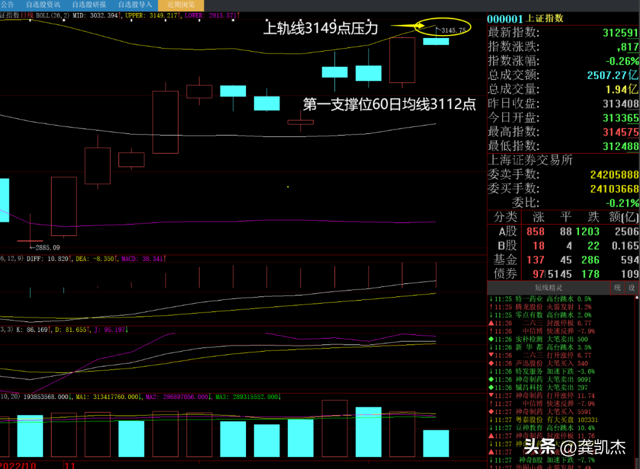The height and width of the screenshot is (469, 640).
Task: Click the J: 95.197 value
Action: click(111, 330)
